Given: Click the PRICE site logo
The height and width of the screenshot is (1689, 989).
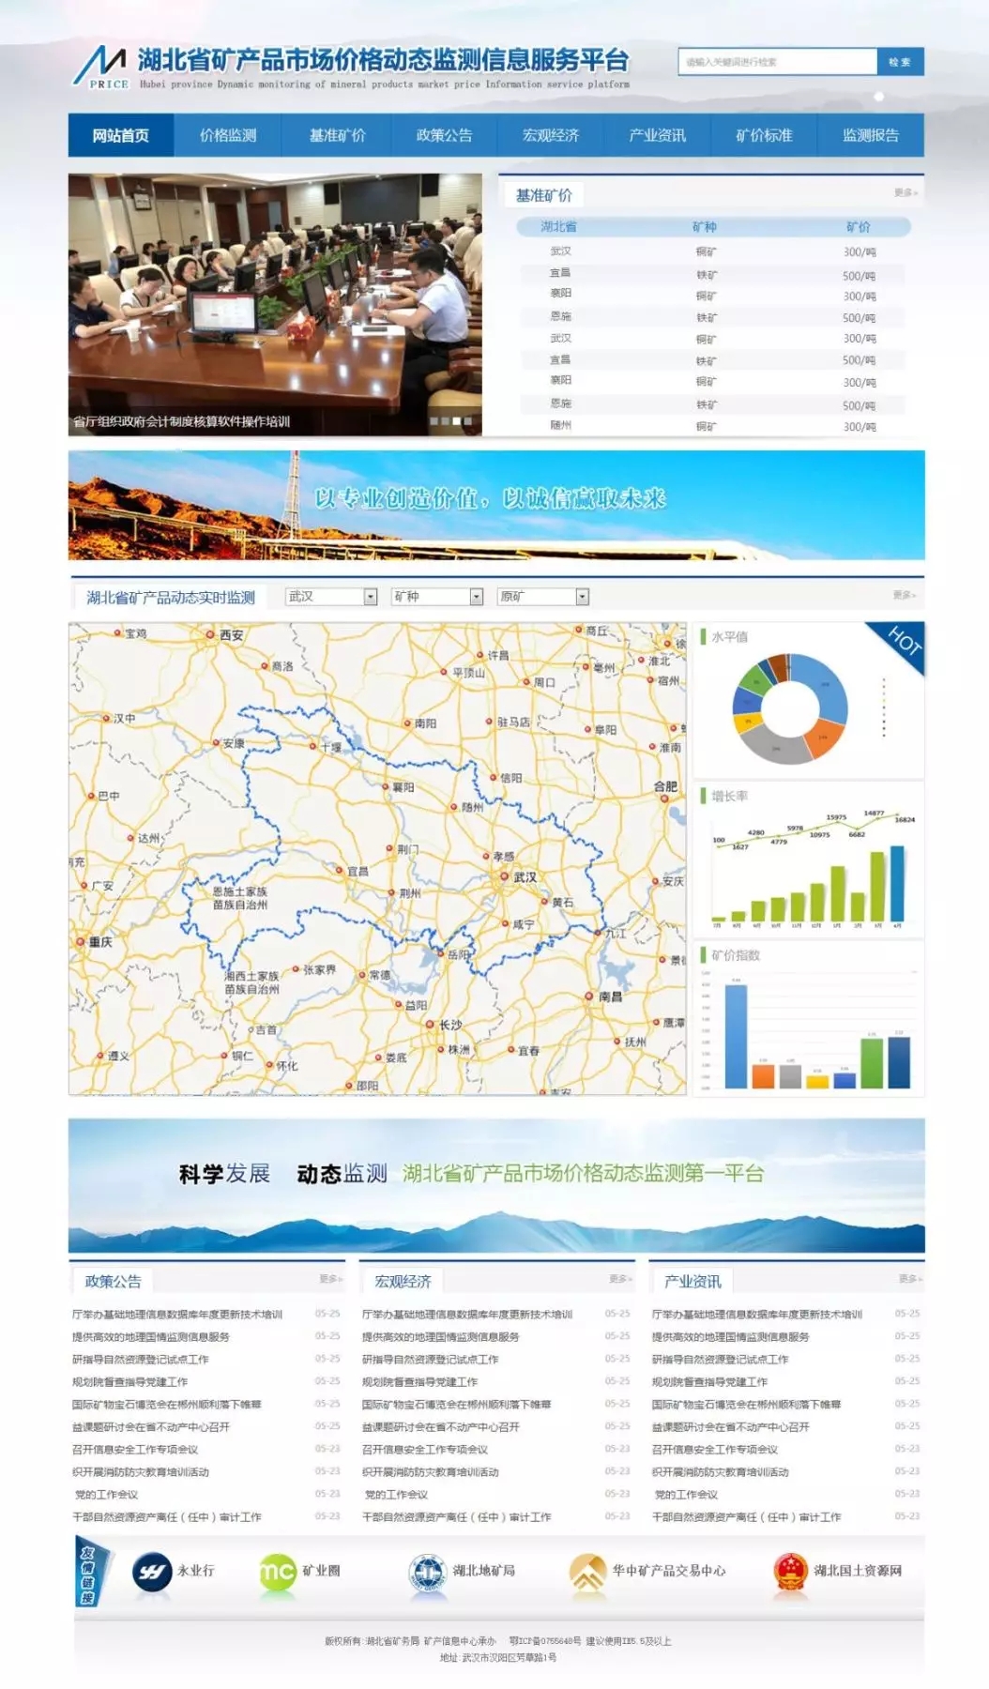Looking at the screenshot, I should [101, 67].
